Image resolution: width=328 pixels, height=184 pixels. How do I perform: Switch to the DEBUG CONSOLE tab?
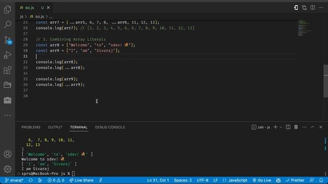pyautogui.click(x=110, y=127)
